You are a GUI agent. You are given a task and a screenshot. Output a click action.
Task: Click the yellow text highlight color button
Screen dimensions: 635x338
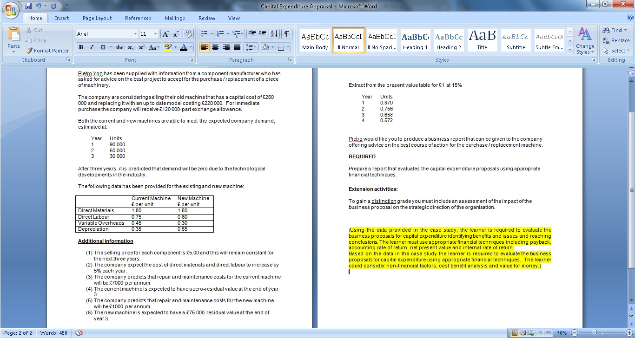168,47
